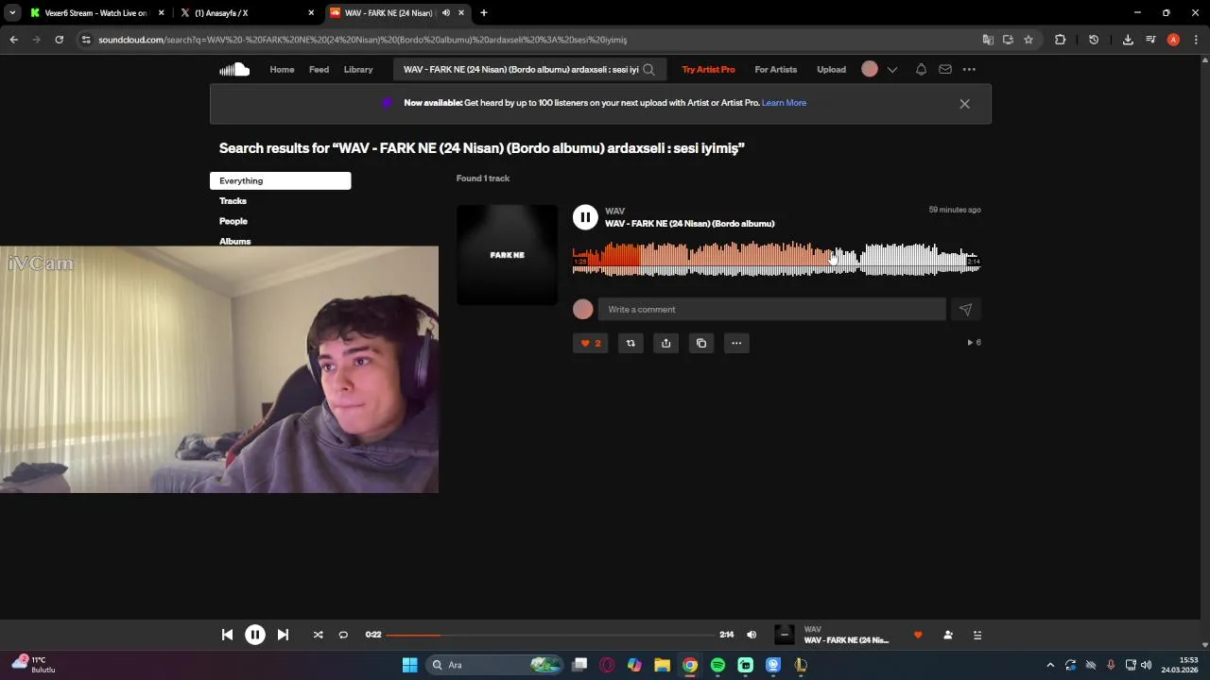1210x680 pixels.
Task: Click the SoundCloud logo
Action: [234, 69]
